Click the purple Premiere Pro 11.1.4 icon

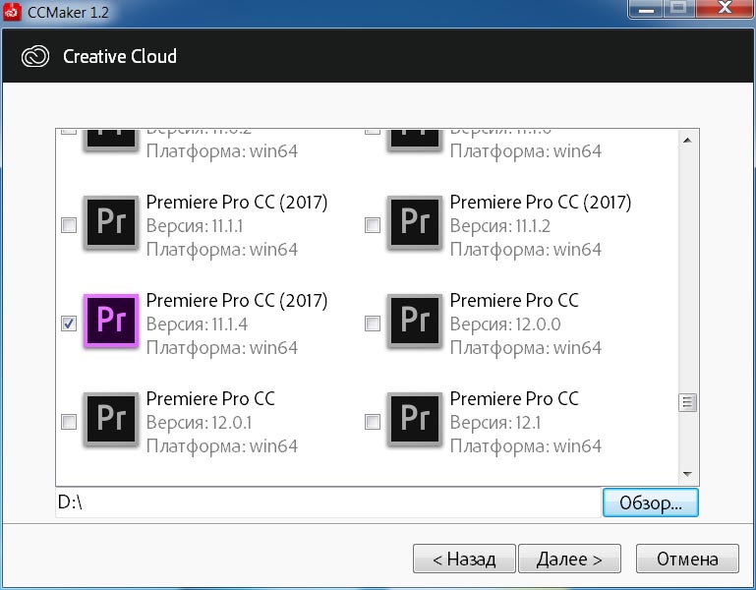pos(111,321)
